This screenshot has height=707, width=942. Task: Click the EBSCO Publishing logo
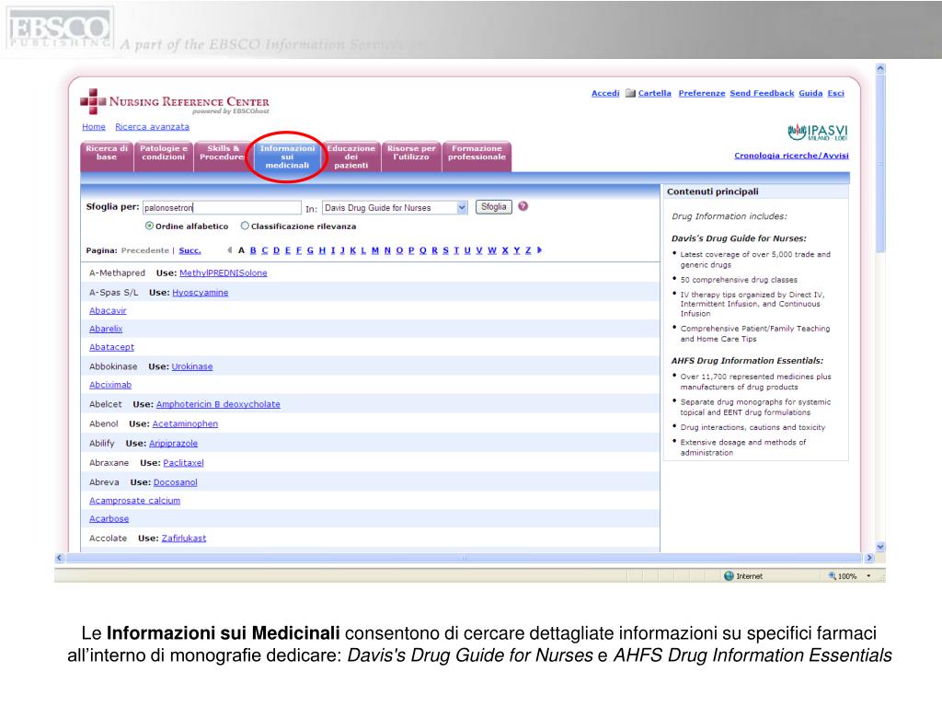pyautogui.click(x=59, y=29)
